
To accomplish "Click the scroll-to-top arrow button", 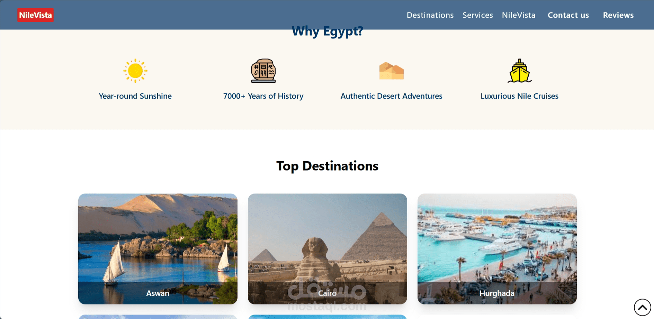I will point(643,307).
